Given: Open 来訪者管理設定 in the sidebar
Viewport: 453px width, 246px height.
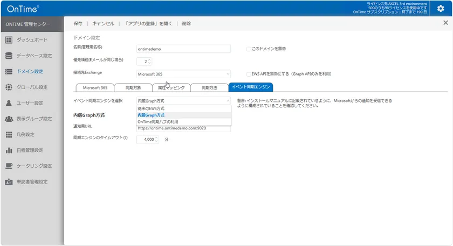Looking at the screenshot, I should click(x=32, y=182).
